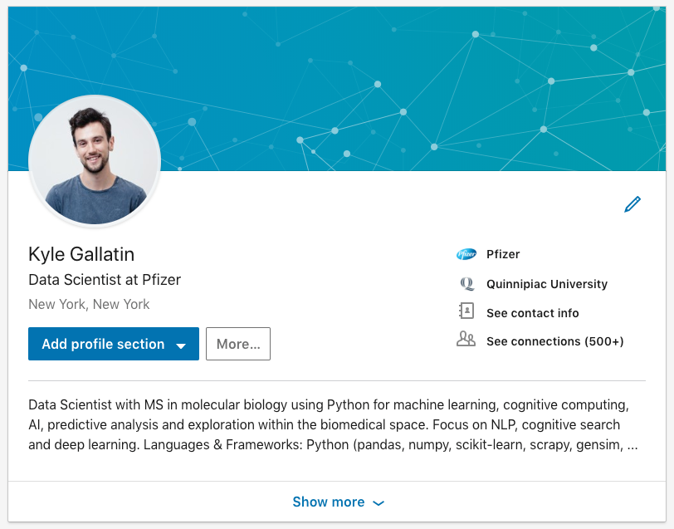Click the connections people icon

[466, 339]
